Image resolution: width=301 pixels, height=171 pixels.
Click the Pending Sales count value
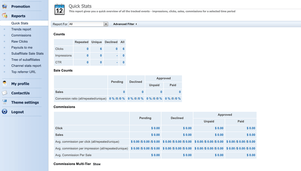coord(124,92)
